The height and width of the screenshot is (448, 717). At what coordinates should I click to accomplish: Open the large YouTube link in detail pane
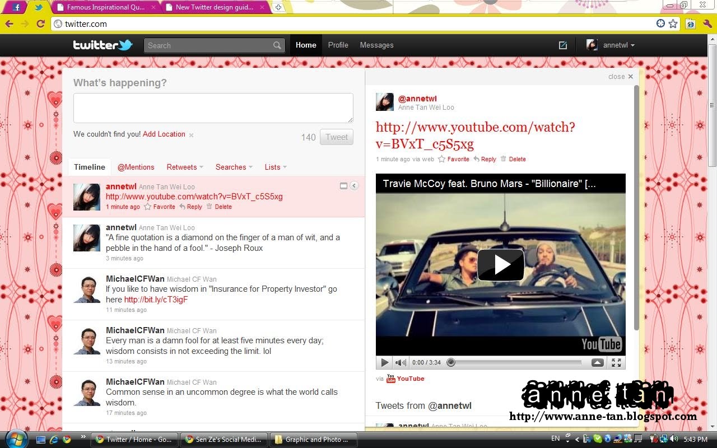pyautogui.click(x=476, y=136)
